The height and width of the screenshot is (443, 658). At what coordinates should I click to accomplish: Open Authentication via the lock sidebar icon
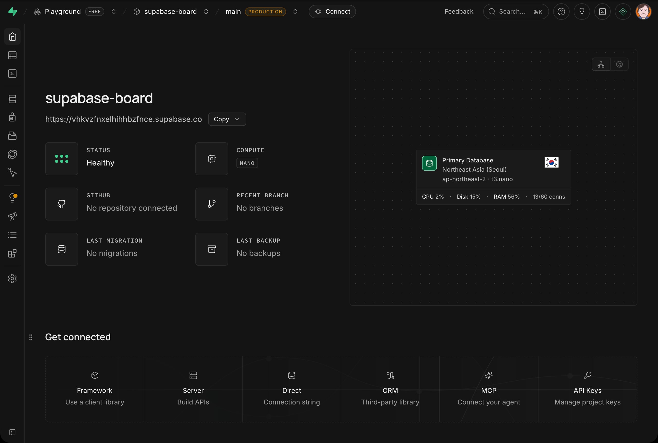click(x=12, y=117)
